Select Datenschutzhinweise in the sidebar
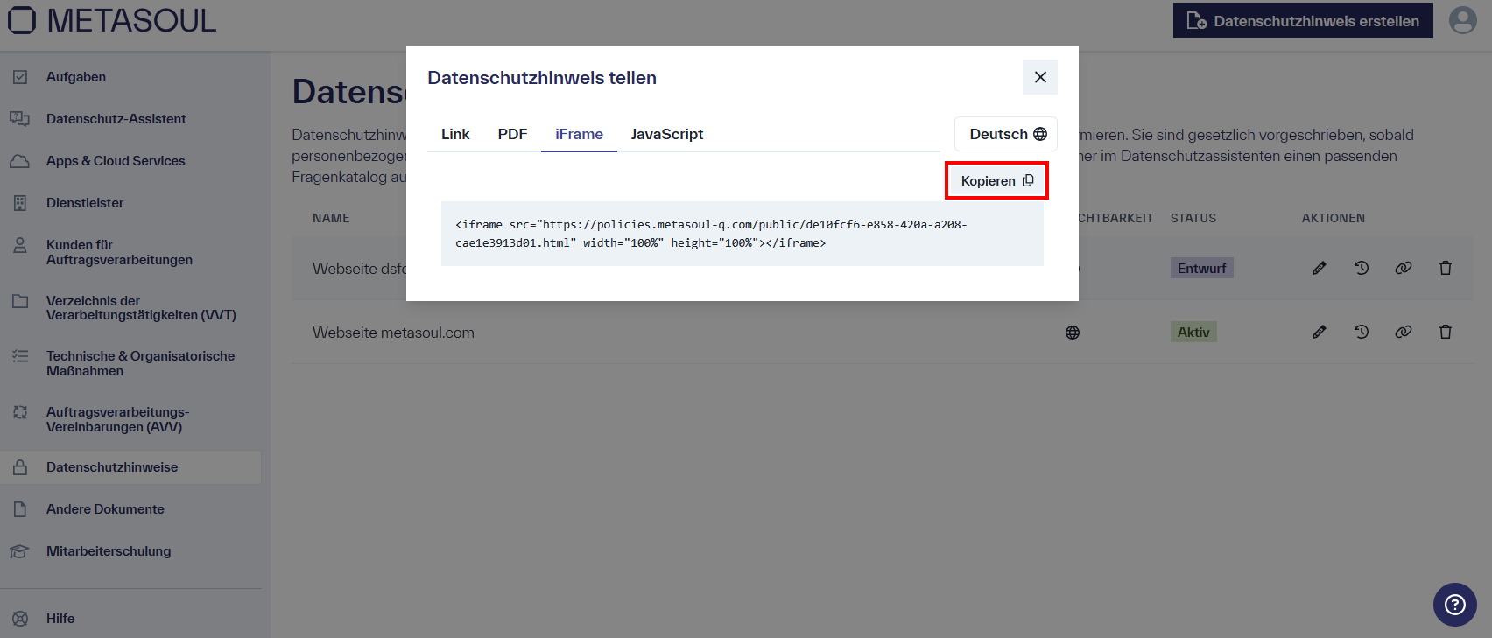This screenshot has width=1492, height=638. (x=130, y=467)
